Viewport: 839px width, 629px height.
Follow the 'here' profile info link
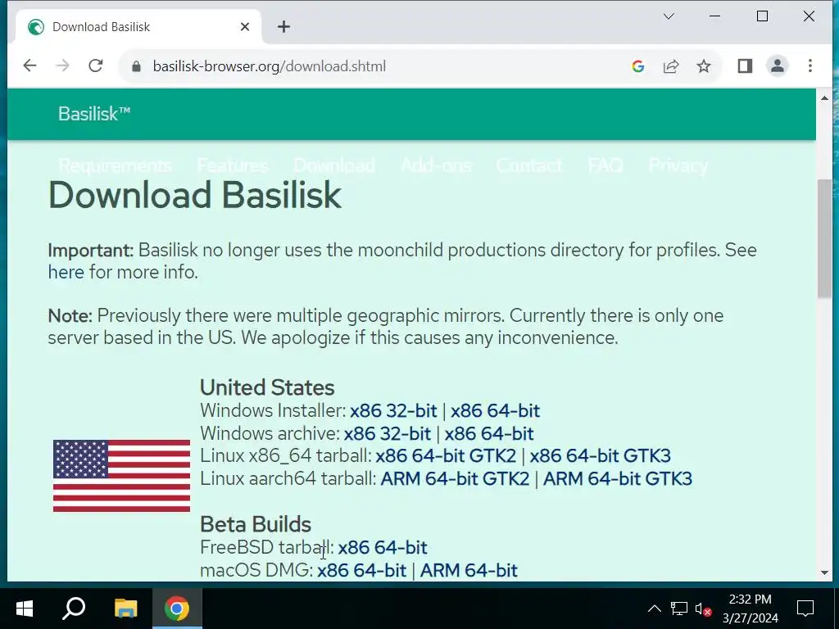pyautogui.click(x=66, y=272)
